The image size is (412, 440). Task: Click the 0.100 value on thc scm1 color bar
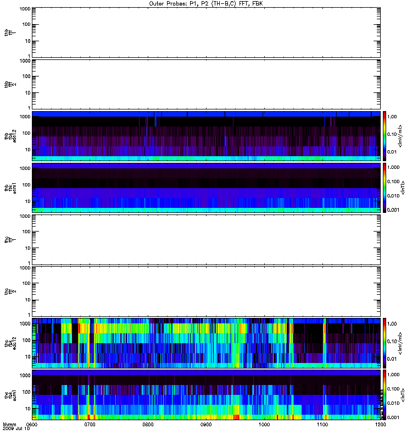click(393, 389)
